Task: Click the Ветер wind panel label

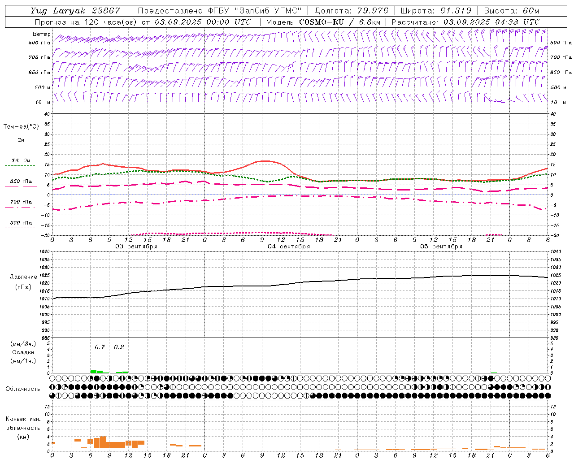Action: pyautogui.click(x=41, y=34)
